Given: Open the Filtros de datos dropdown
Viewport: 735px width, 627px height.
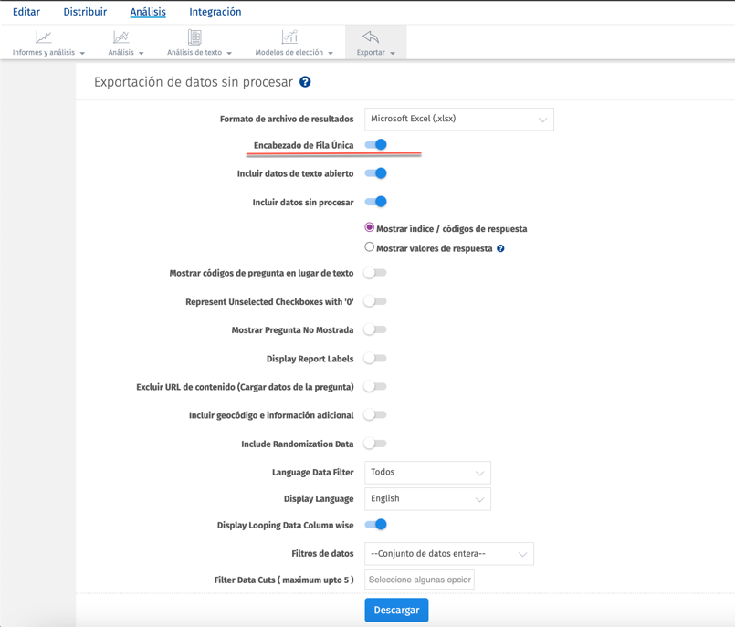Looking at the screenshot, I should 449,553.
